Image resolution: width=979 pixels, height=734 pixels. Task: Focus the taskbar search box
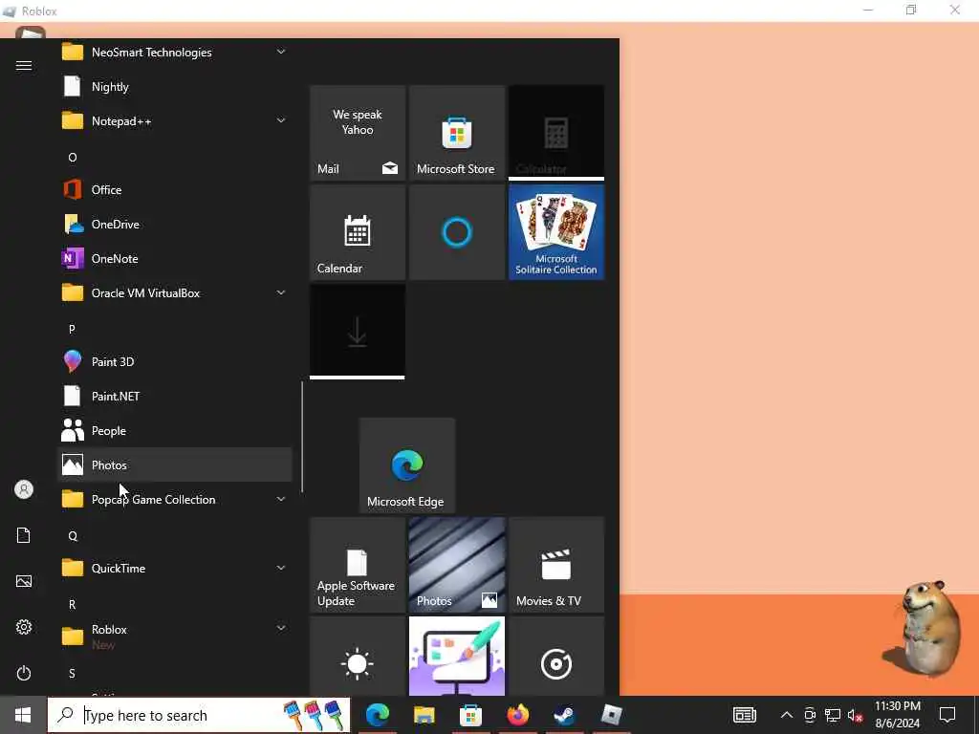pos(199,715)
